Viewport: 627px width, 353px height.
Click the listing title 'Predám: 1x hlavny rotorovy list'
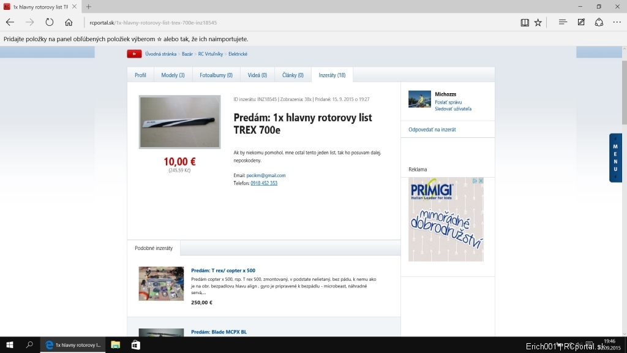tap(302, 124)
